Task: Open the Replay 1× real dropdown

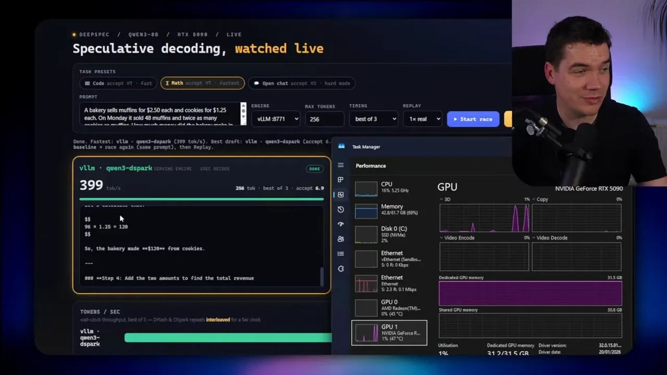Action: [x=422, y=119]
